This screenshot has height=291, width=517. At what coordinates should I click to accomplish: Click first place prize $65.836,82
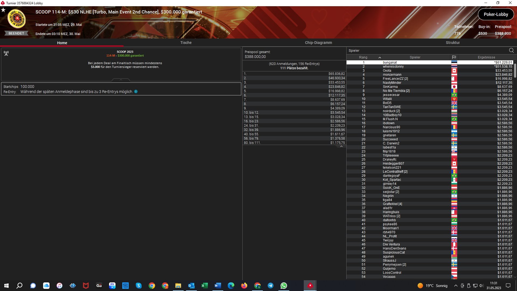coord(336,74)
